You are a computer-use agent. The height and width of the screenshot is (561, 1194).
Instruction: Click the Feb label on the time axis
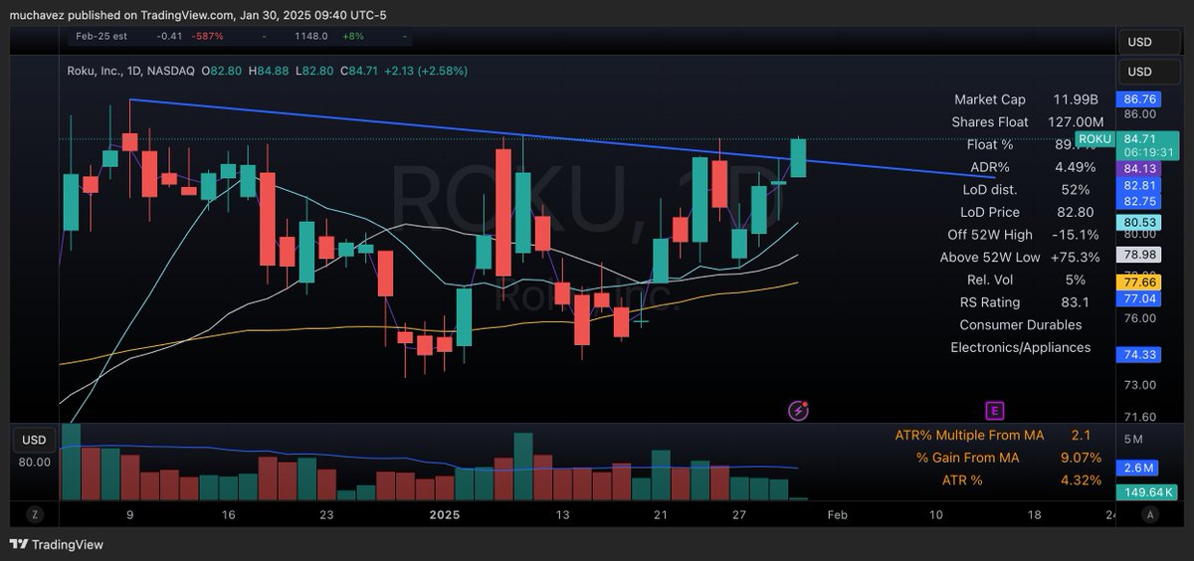837,514
